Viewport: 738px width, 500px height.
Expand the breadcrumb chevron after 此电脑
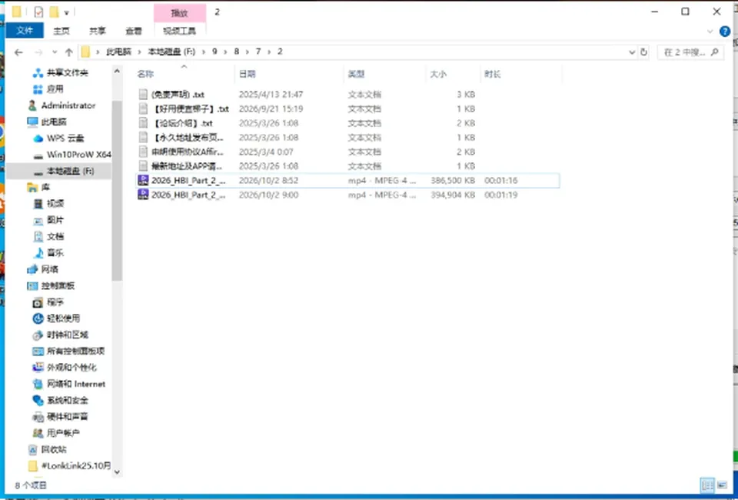click(139, 52)
